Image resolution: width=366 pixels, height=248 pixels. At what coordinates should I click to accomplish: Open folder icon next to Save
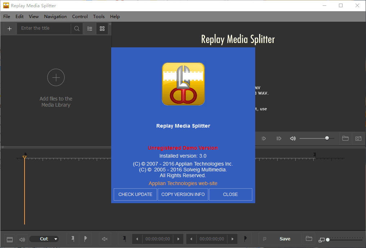[309, 239]
